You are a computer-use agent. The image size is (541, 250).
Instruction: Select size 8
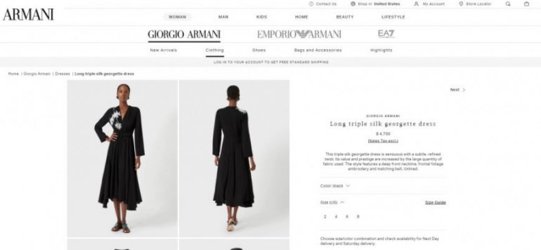pyautogui.click(x=358, y=217)
